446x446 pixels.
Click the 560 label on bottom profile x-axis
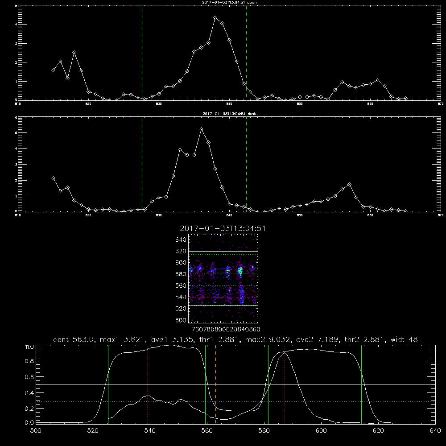(x=207, y=431)
